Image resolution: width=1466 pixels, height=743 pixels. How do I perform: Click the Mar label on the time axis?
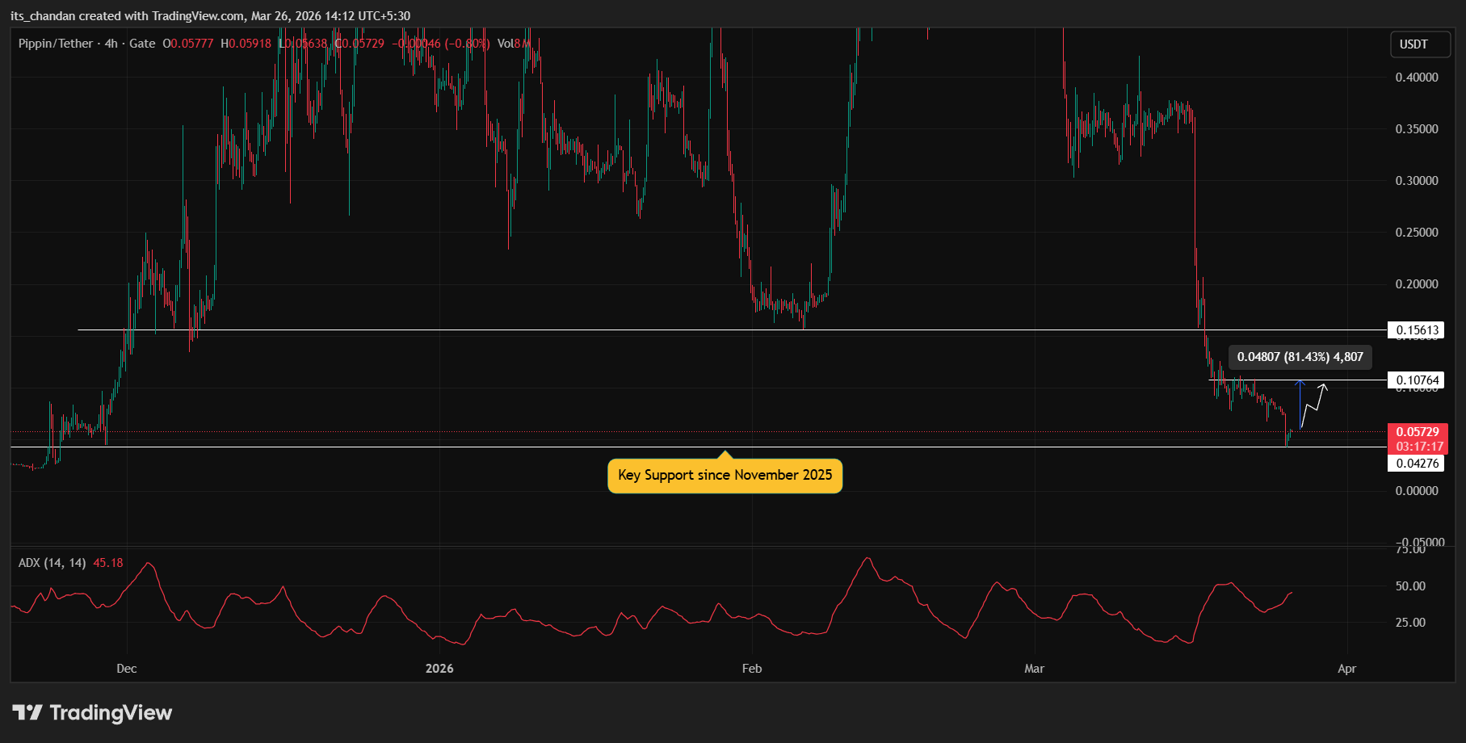1035,669
